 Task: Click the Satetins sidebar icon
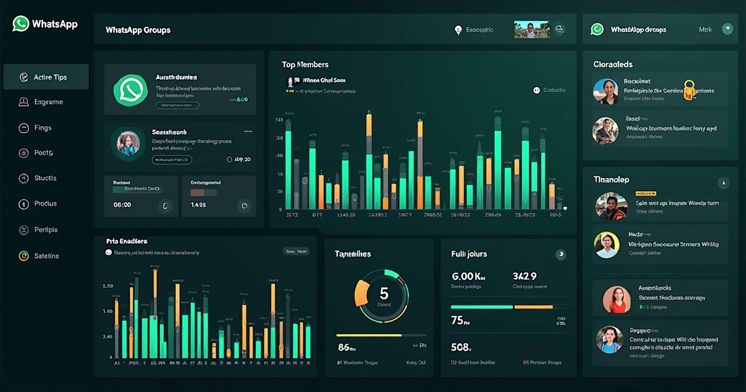[24, 256]
